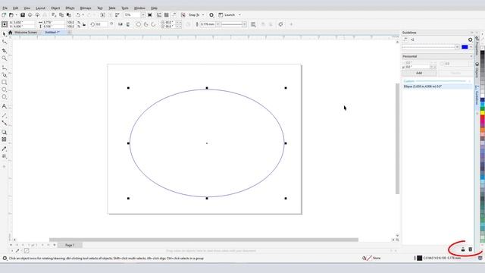Toggle the lock ratio padlock in the property bar

84,24
